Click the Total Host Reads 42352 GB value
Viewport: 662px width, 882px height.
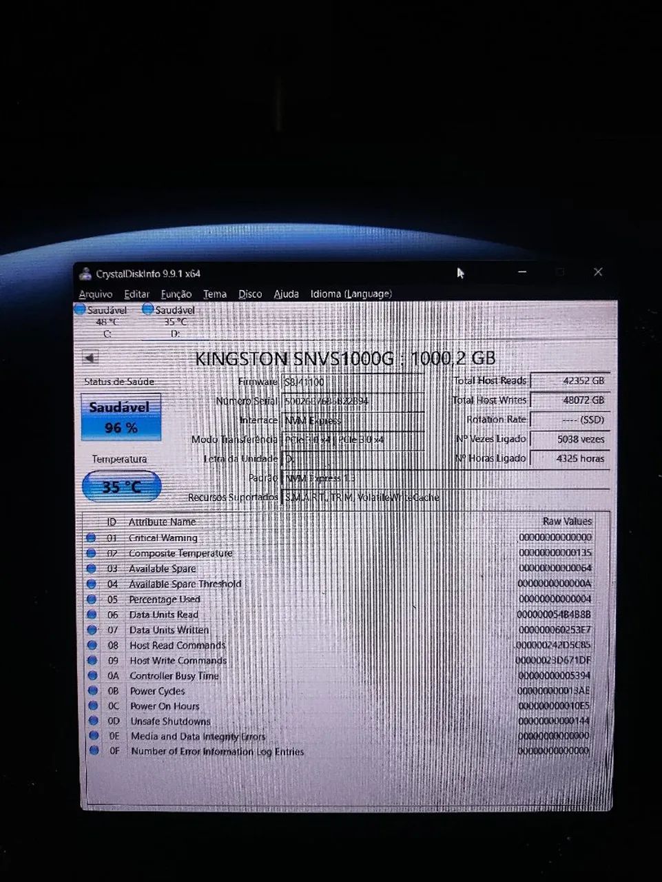[x=570, y=380]
